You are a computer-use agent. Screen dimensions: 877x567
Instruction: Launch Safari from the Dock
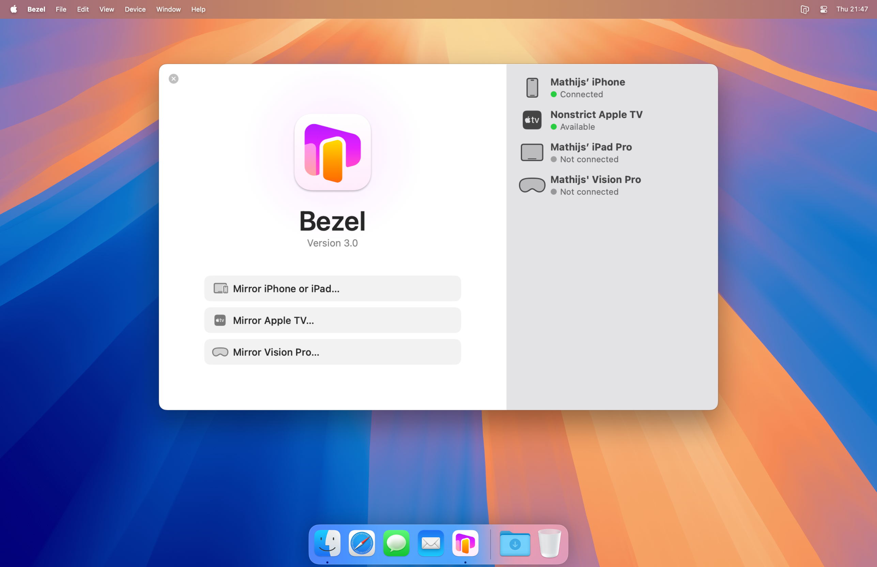(x=361, y=543)
